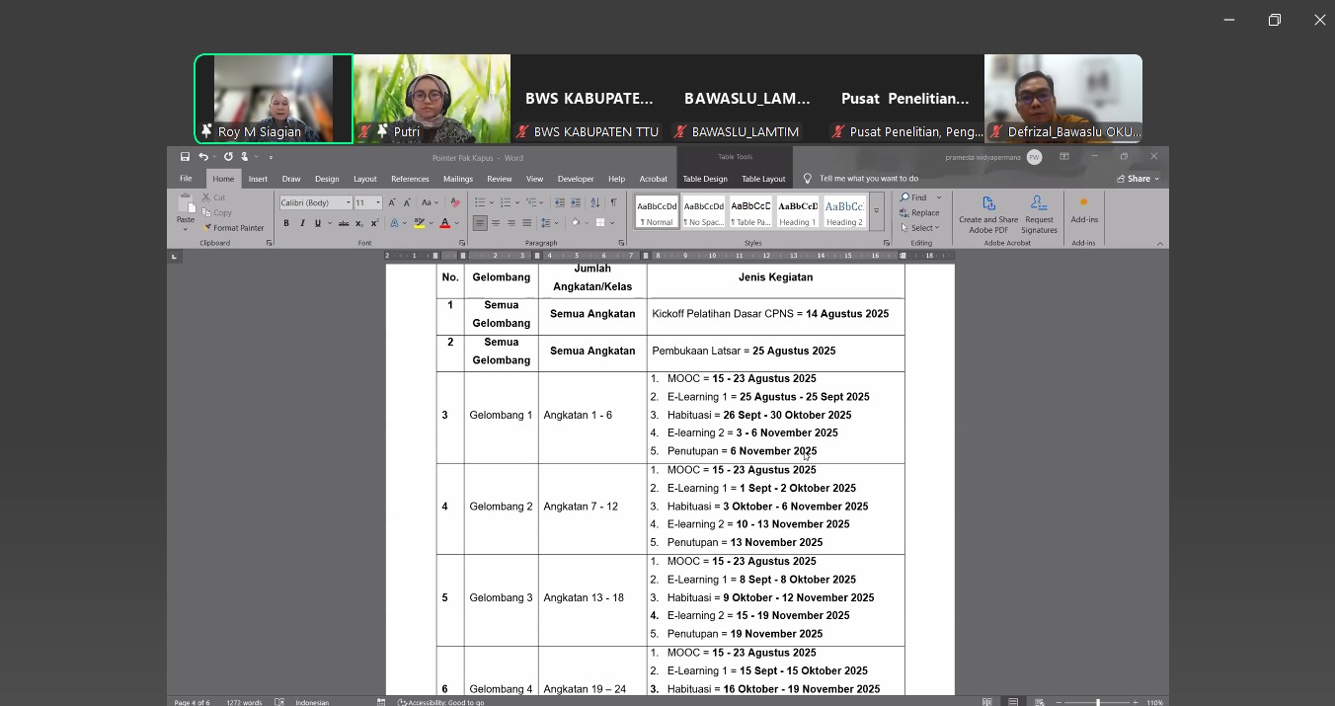Open the bullets list dropdown arrow
Viewport: 1335px width, 706px height.
[490, 202]
